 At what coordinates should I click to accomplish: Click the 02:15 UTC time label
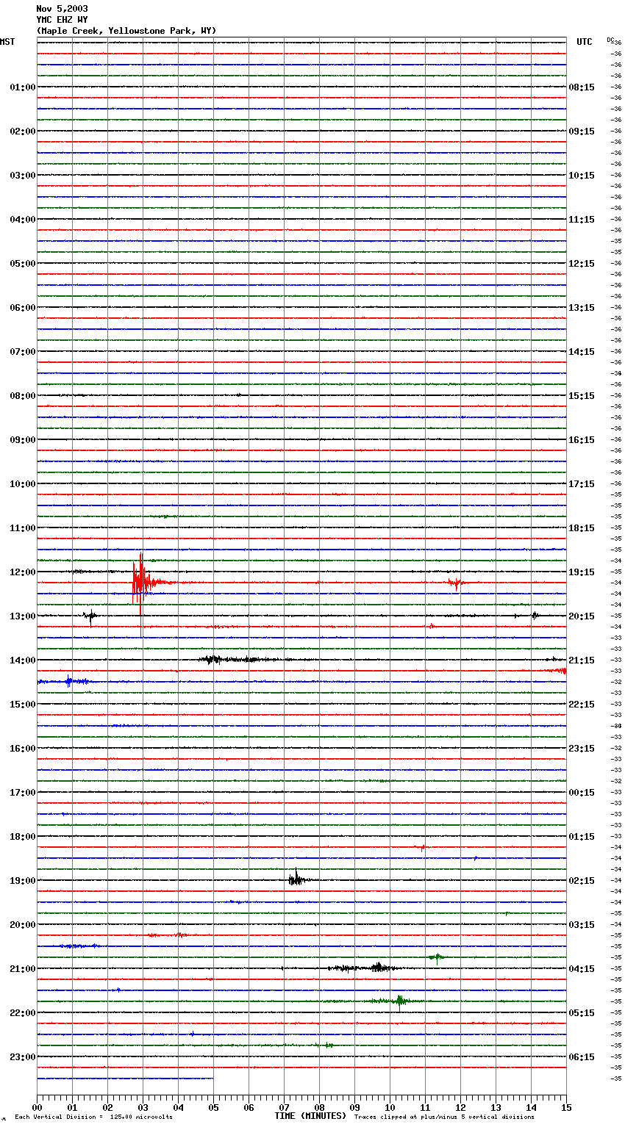pos(582,881)
